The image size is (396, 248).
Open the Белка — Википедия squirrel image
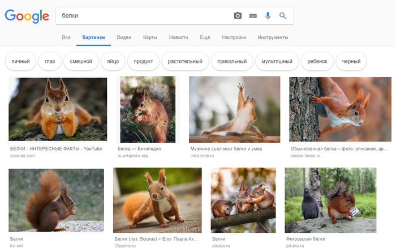point(147,109)
